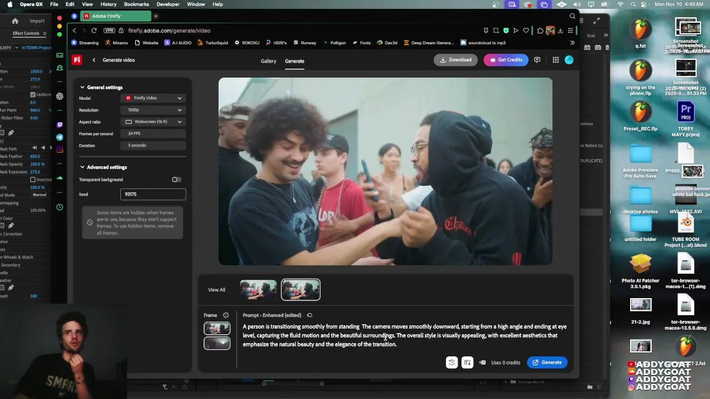The width and height of the screenshot is (710, 399).
Task: Open the Runway bookmark
Action: [x=305, y=43]
